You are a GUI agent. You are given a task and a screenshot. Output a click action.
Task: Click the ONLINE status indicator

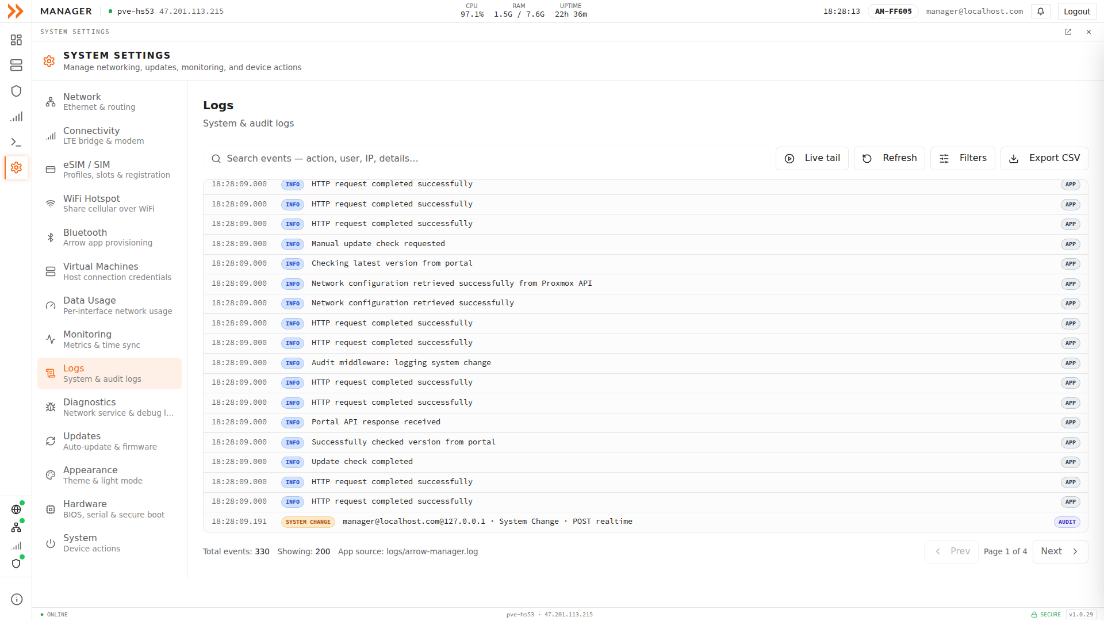[54, 615]
